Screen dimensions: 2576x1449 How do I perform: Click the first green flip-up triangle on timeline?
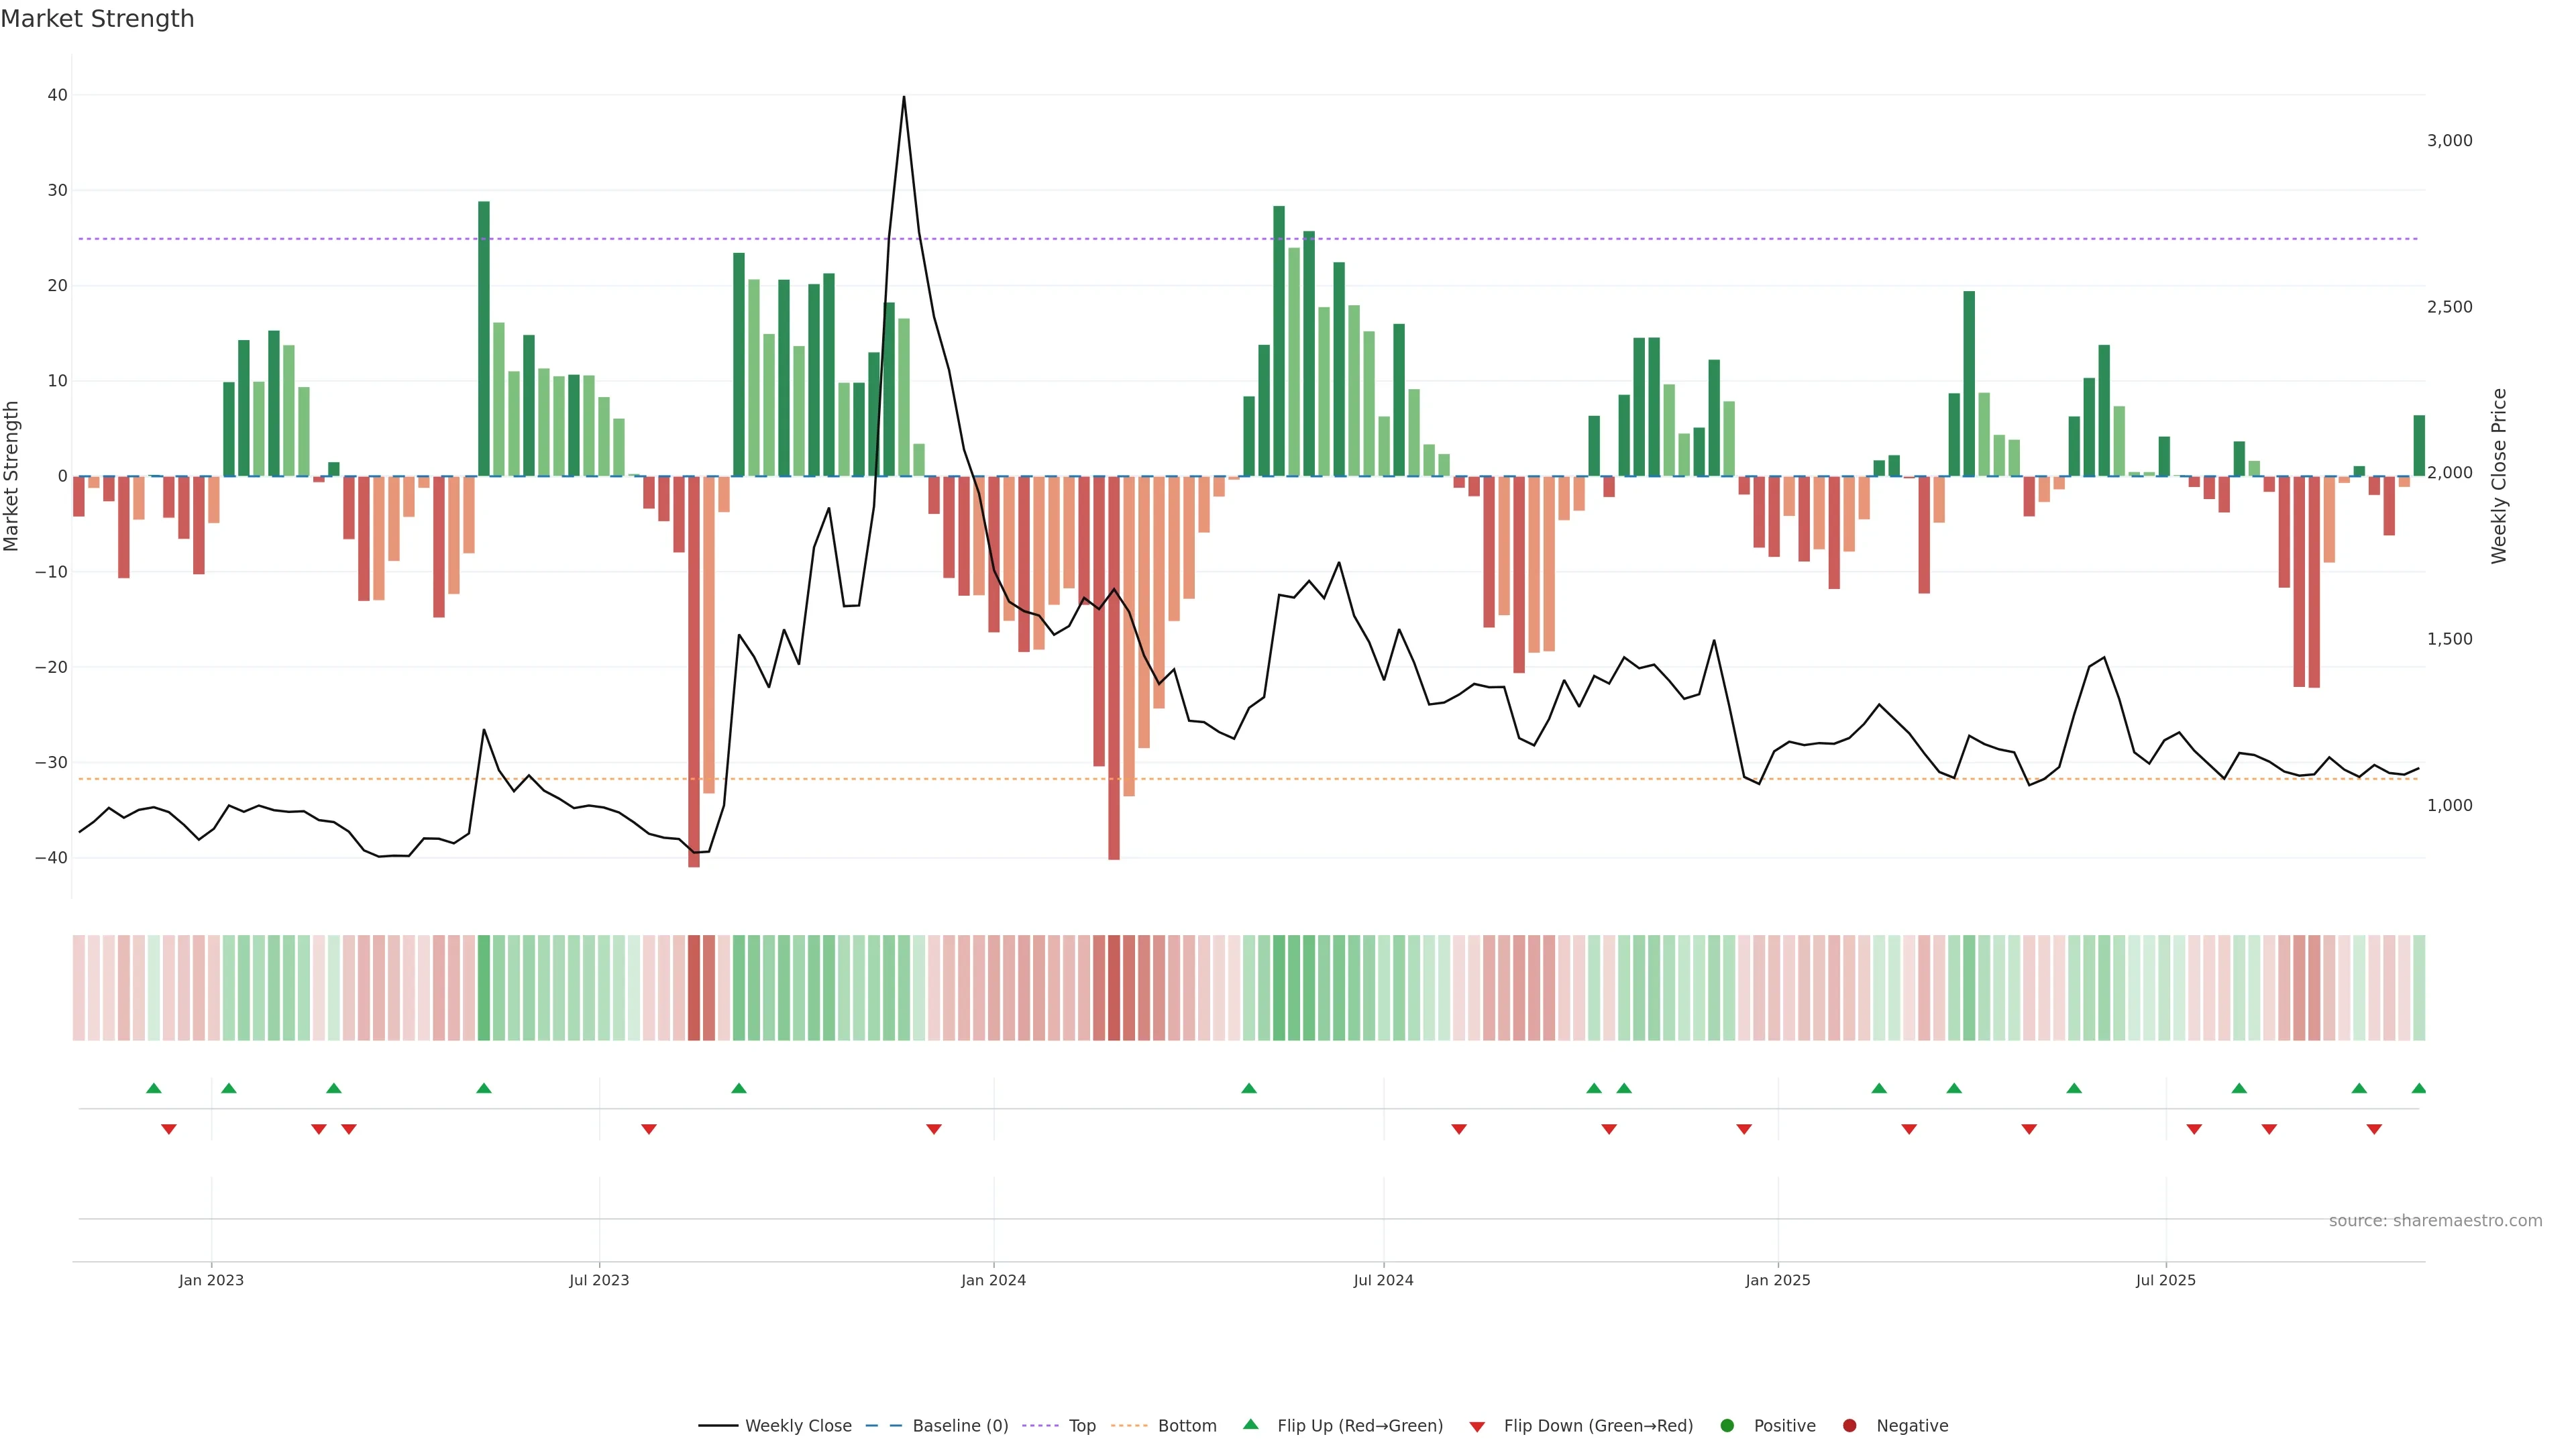click(x=153, y=1088)
